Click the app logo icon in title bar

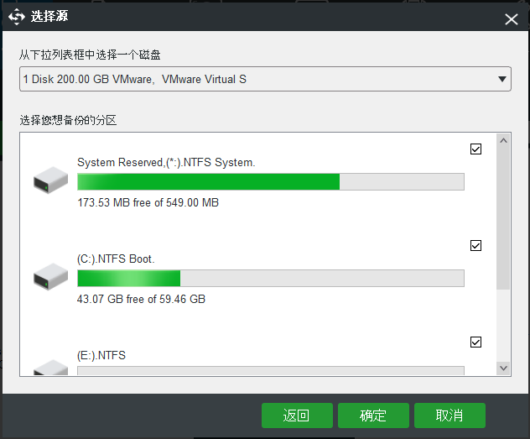pos(17,17)
